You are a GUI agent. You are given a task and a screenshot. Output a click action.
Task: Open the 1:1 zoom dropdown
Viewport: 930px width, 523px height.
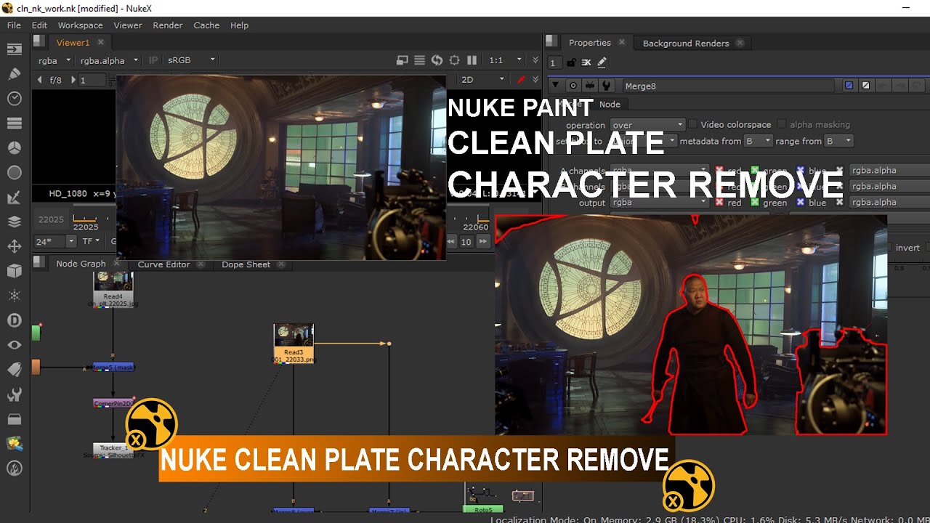point(506,60)
